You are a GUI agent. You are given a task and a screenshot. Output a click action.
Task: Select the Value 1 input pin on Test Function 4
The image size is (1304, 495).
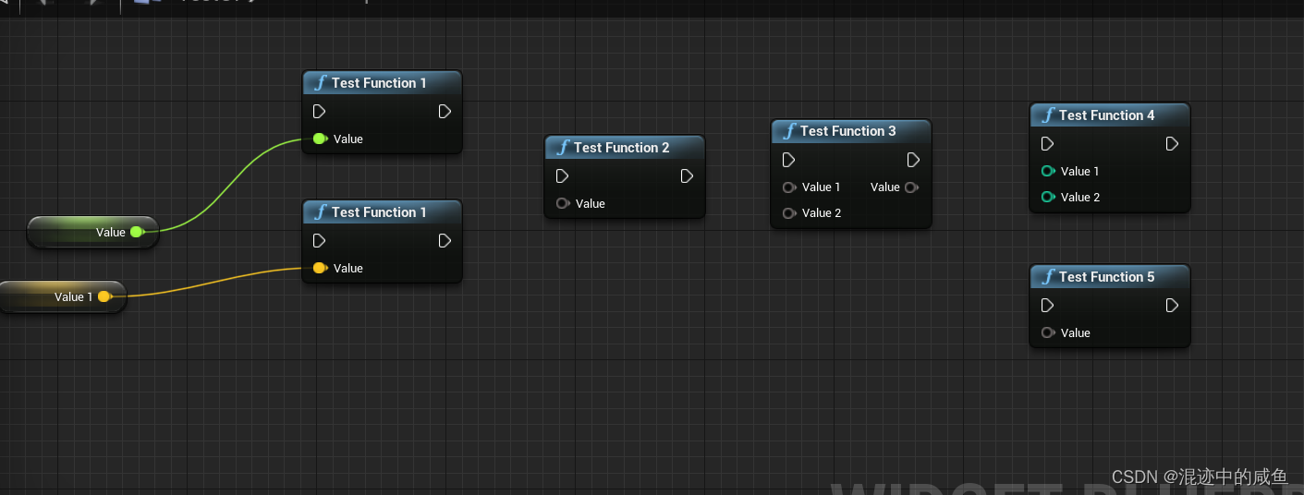[1048, 171]
